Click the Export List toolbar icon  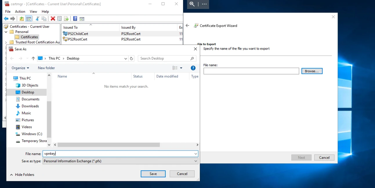(66, 19)
